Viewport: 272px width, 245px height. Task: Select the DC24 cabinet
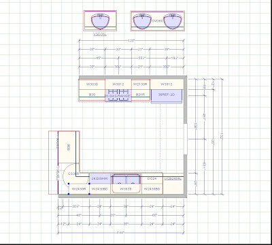pyautogui.click(x=152, y=178)
